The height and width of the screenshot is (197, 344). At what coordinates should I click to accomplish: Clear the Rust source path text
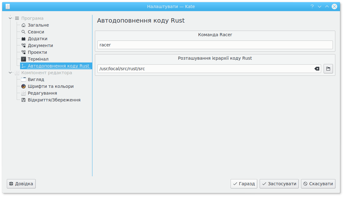coord(317,69)
